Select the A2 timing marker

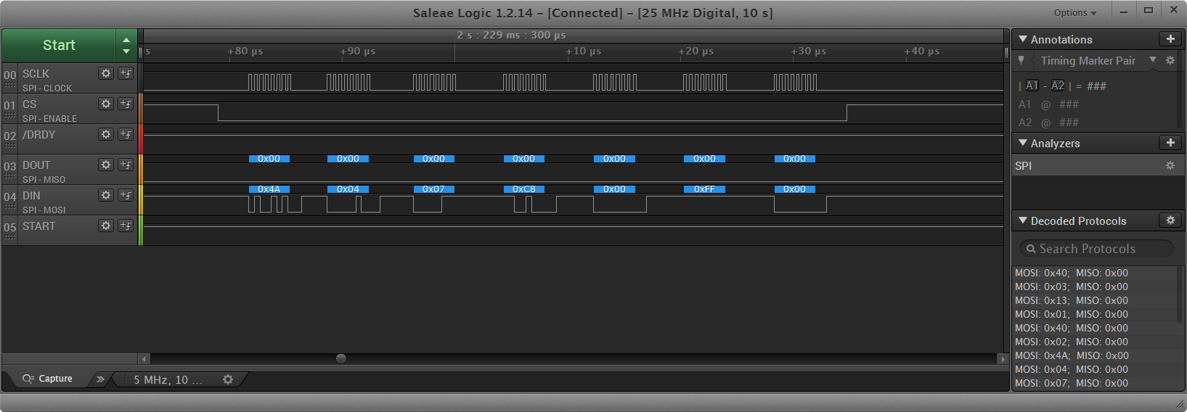(1058, 86)
